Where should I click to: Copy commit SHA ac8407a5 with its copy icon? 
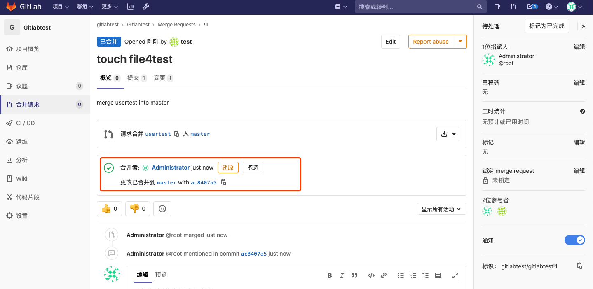(x=223, y=182)
